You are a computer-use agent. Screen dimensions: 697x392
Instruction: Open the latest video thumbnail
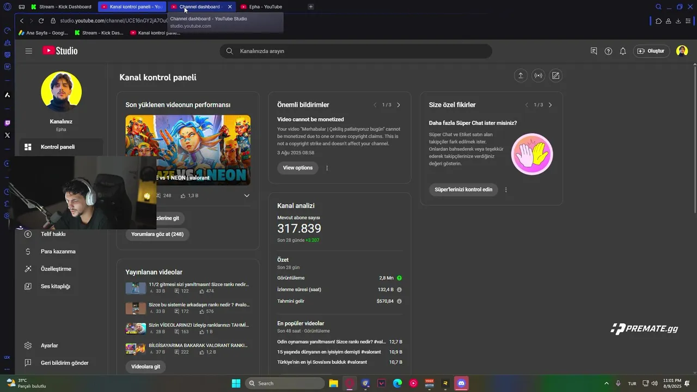pos(188,150)
